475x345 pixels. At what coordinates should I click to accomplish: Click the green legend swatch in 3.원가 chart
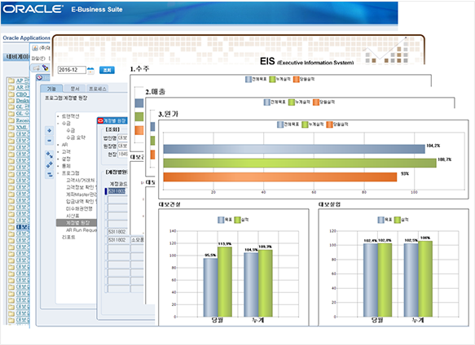click(x=305, y=124)
